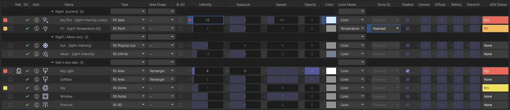The width and height of the screenshot is (510, 110).
Task: Solo the Sky dome light
Action: tap(37, 88)
